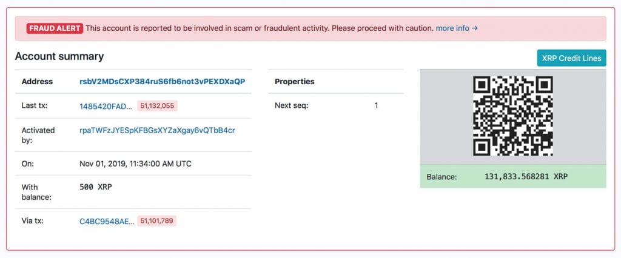Click the Account summary heading

tap(59, 56)
